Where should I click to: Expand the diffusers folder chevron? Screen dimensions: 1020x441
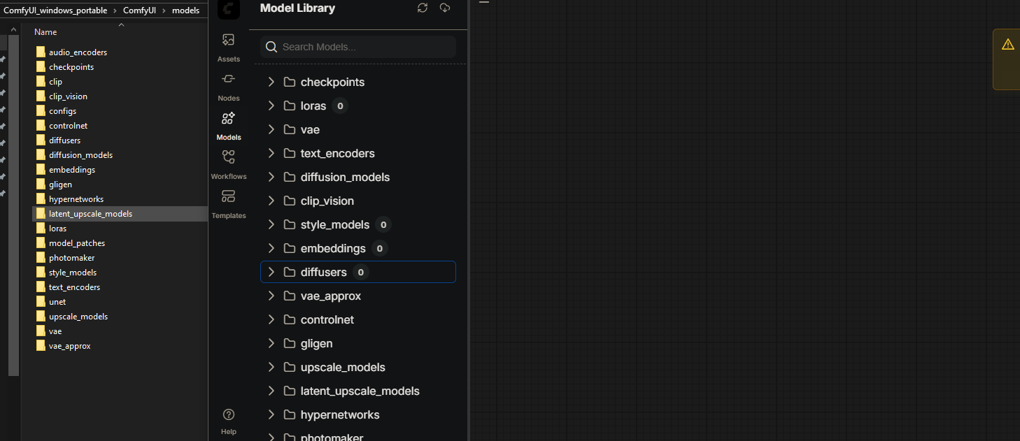coord(271,272)
